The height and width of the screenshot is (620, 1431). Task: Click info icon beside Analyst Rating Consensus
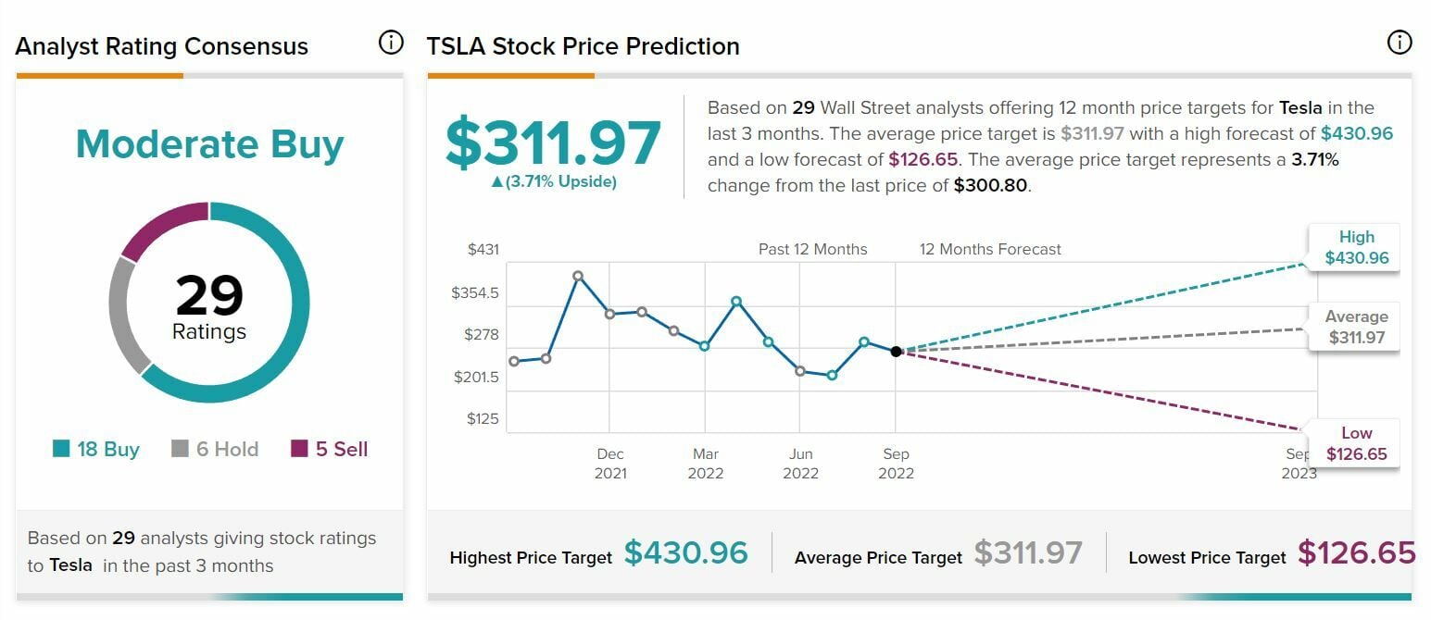coord(391,43)
